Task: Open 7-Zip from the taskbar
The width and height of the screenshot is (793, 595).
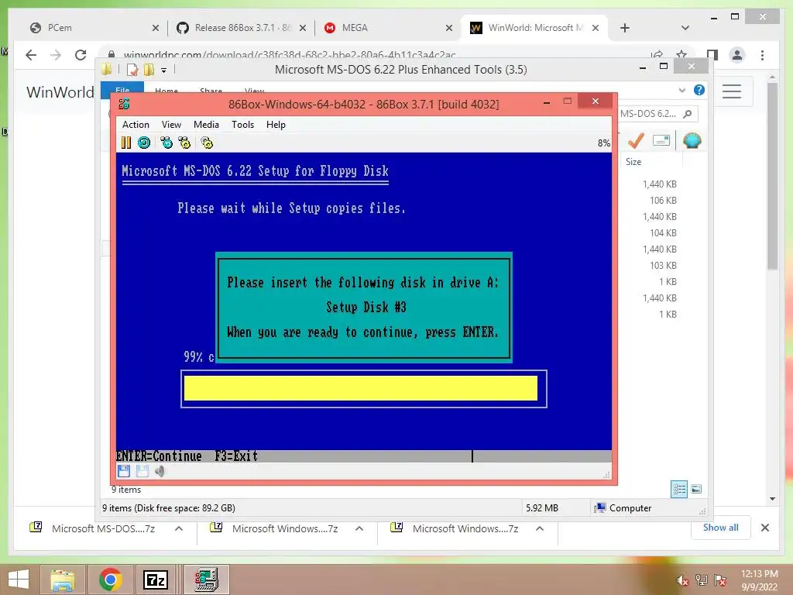Action: [156, 580]
